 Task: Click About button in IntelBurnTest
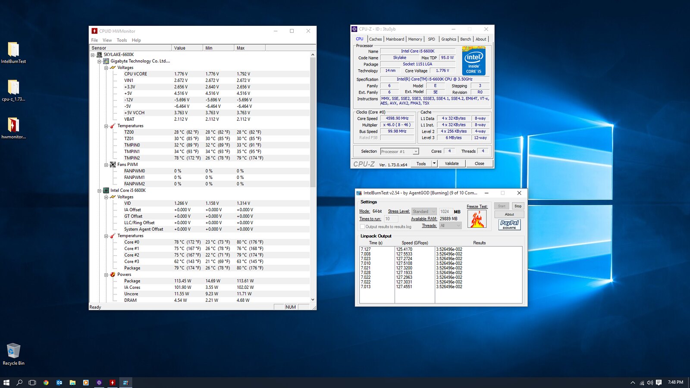point(509,214)
